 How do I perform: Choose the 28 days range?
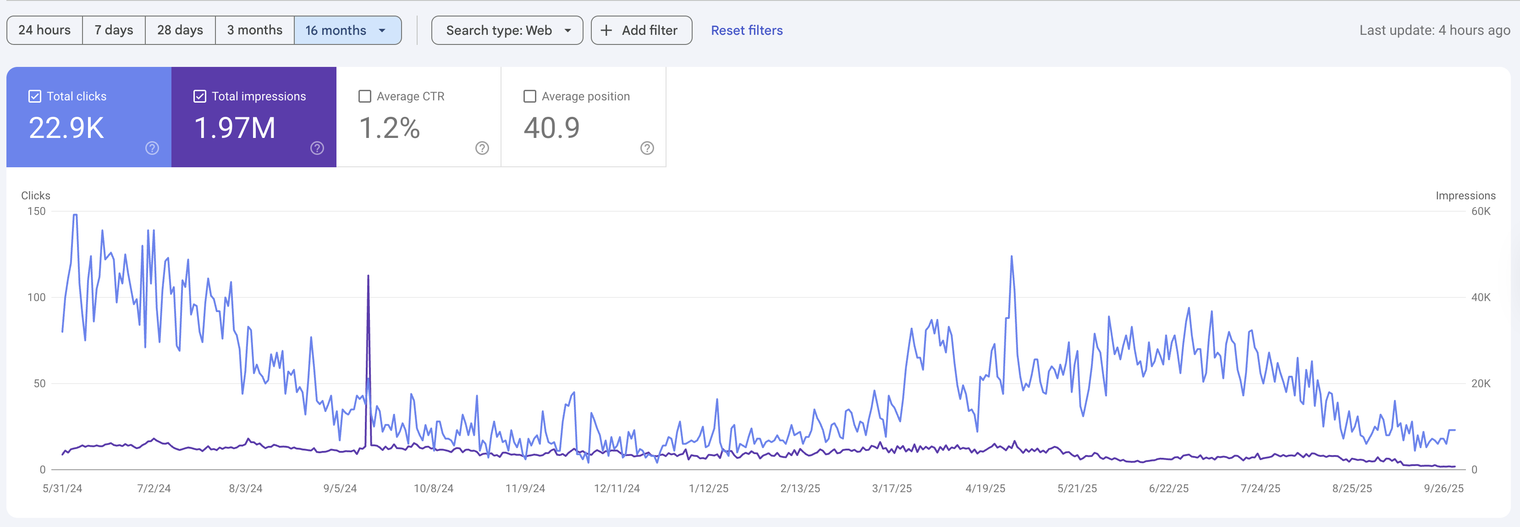180,31
